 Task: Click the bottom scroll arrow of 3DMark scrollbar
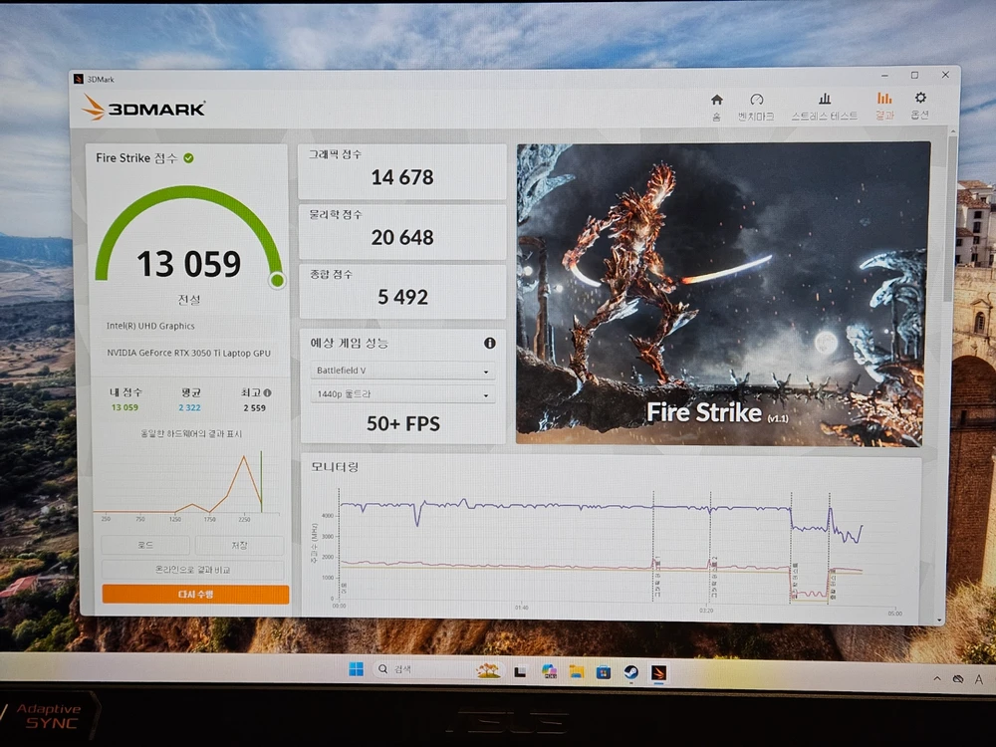(x=939, y=620)
